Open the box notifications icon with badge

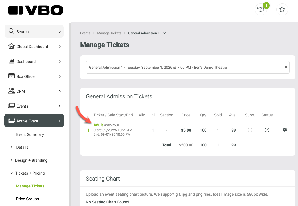point(261,9)
